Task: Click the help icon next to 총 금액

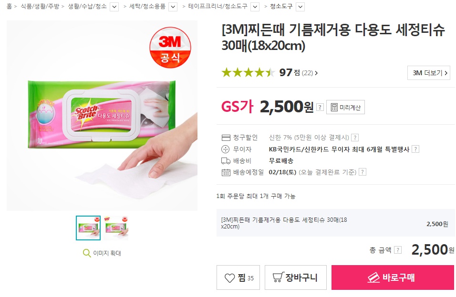Action: pyautogui.click(x=398, y=250)
